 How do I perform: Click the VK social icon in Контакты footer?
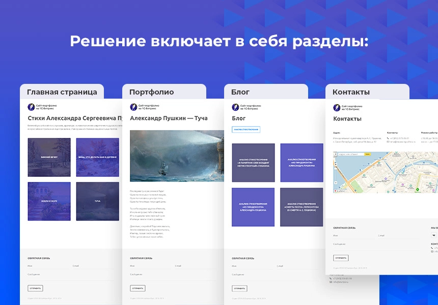[434, 235]
